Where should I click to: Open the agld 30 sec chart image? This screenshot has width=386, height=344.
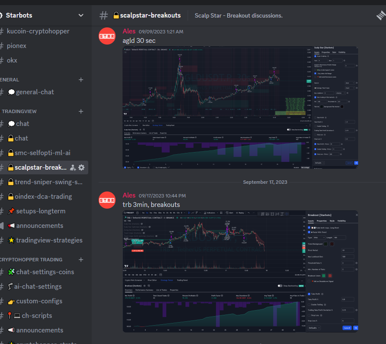coord(240,108)
